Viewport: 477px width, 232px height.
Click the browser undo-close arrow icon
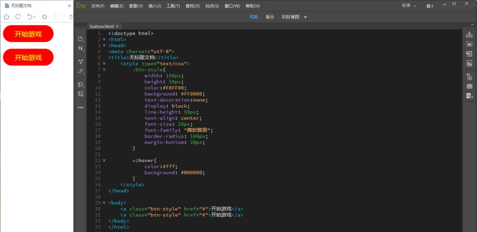tap(30, 17)
